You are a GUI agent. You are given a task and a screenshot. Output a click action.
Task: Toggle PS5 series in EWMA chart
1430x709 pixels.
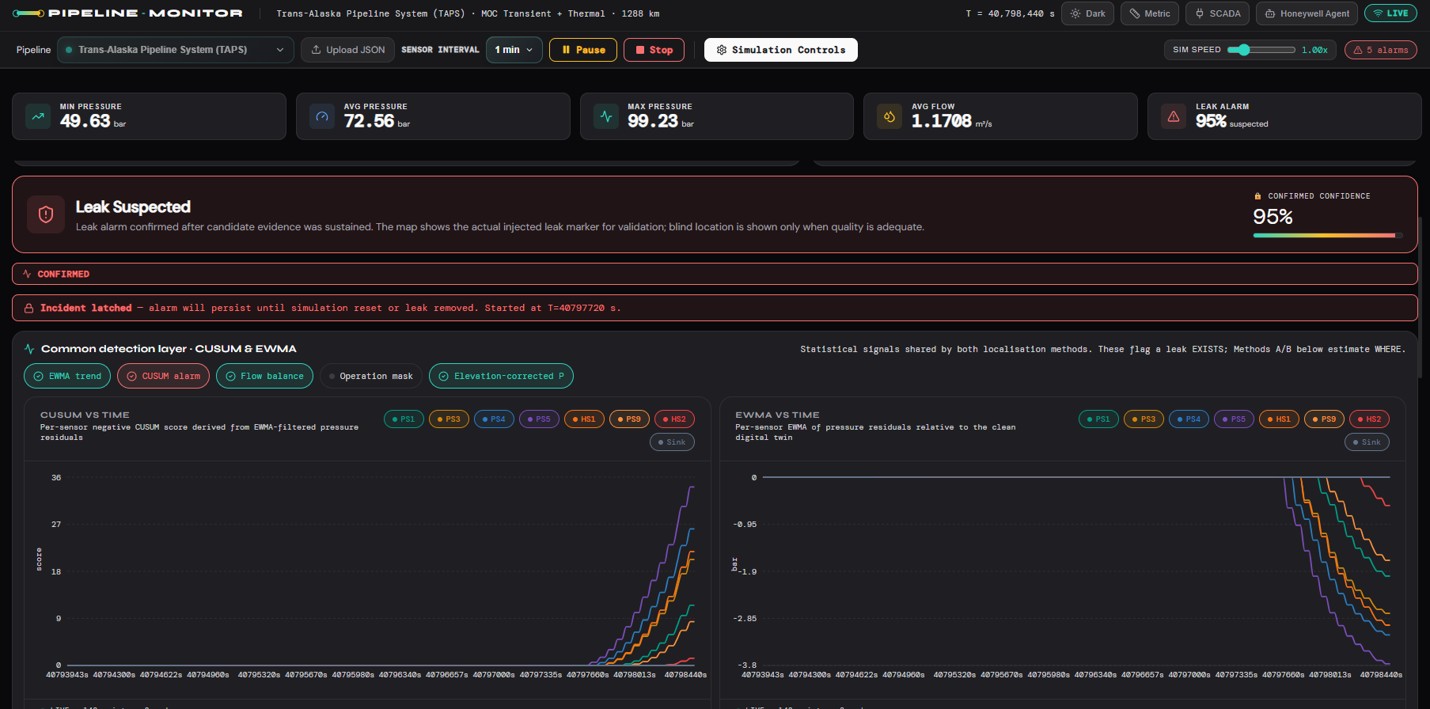1234,419
